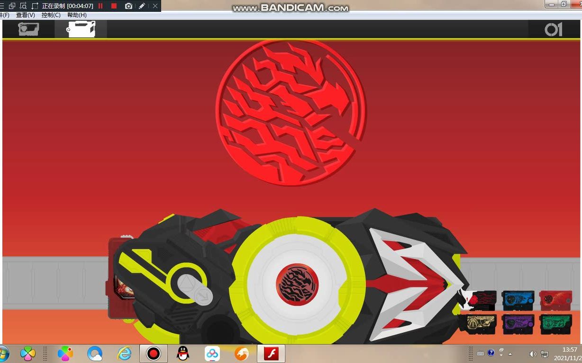Open the 控制(C) menu
This screenshot has height=363, width=582.
coord(51,15)
